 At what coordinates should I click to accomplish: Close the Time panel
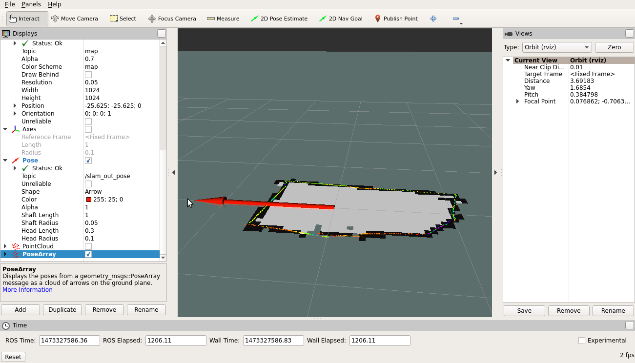point(630,325)
